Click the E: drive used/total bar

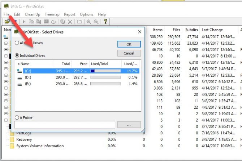[x=105, y=84]
